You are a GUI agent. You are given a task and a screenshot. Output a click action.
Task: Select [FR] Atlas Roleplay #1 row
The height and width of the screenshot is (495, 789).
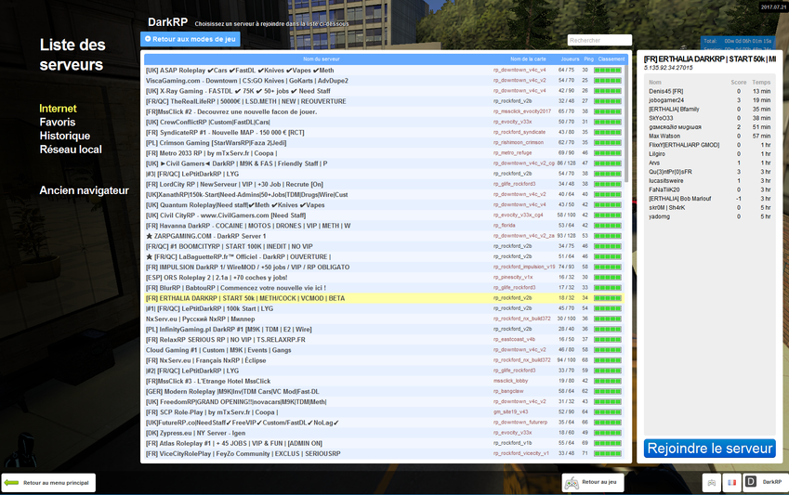[384, 443]
